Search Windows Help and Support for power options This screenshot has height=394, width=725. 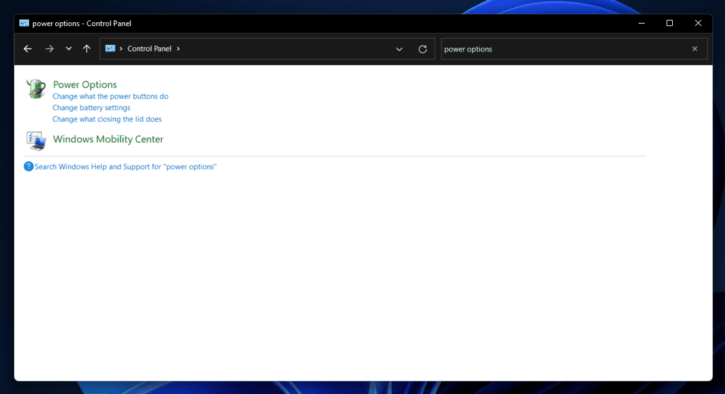pyautogui.click(x=126, y=166)
